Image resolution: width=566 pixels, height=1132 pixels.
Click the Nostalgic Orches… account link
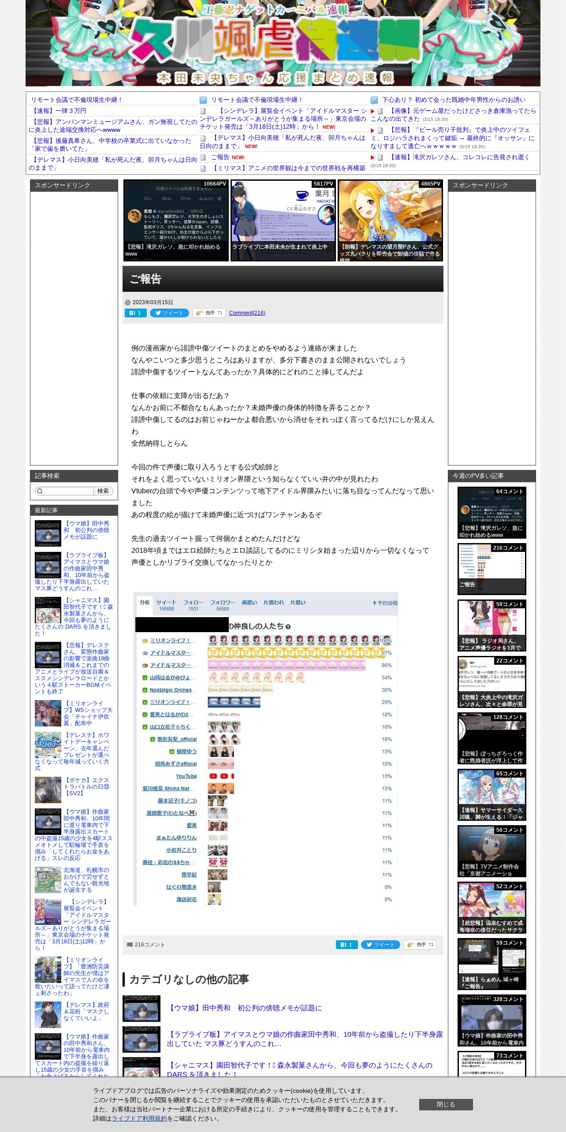[x=173, y=690]
